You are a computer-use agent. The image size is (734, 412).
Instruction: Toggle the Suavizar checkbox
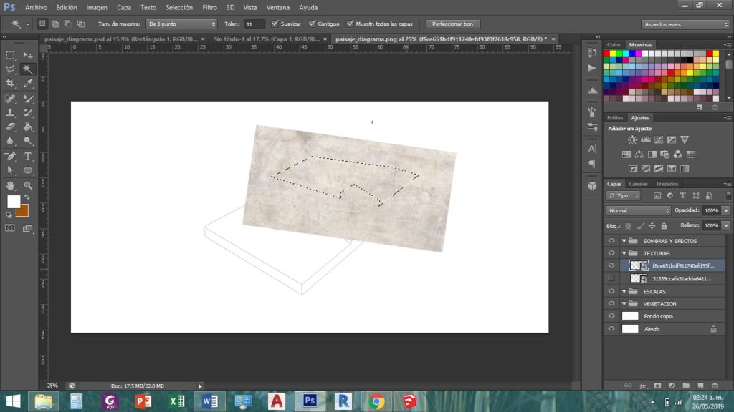point(275,24)
